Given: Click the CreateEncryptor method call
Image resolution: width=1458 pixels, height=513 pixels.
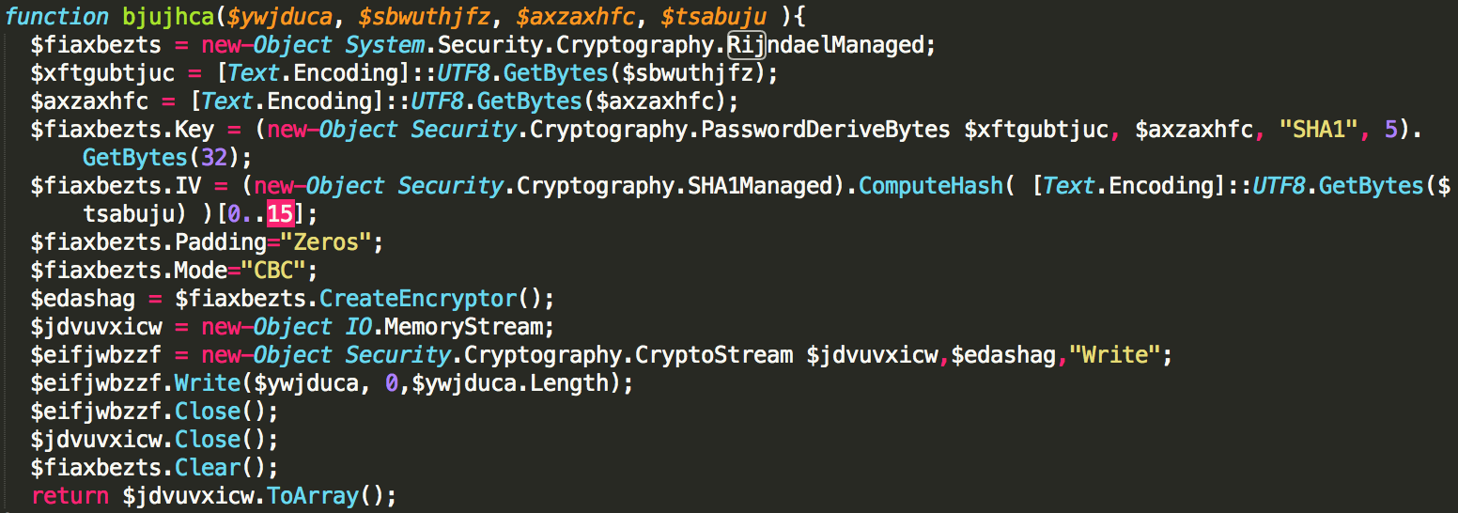Looking at the screenshot, I should (x=418, y=298).
